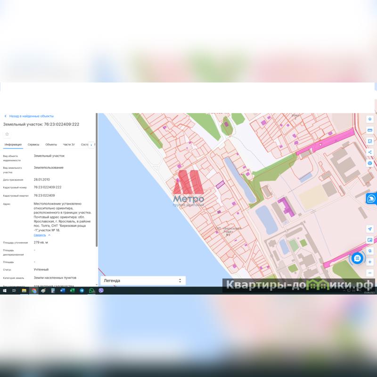
Task: Select the ruler measurement tool
Action: (370, 130)
